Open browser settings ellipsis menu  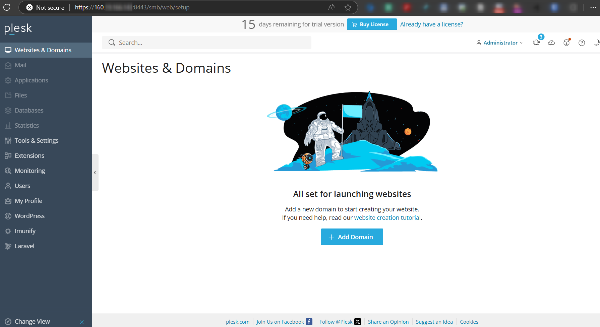pos(593,7)
